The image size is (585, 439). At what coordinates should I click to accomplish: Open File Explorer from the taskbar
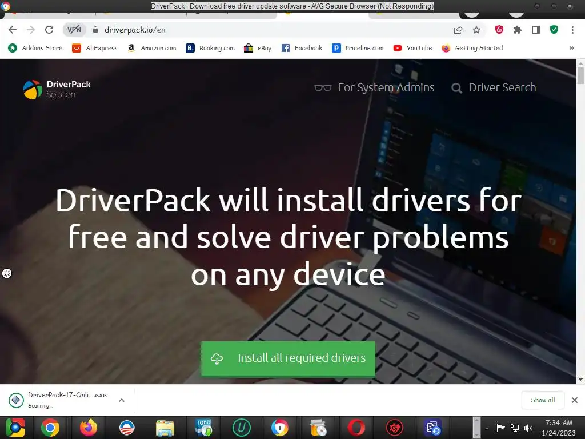click(165, 428)
